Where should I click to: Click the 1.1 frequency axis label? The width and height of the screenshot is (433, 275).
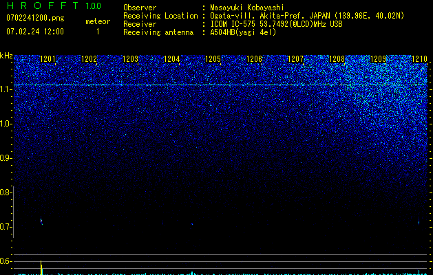tap(6, 89)
